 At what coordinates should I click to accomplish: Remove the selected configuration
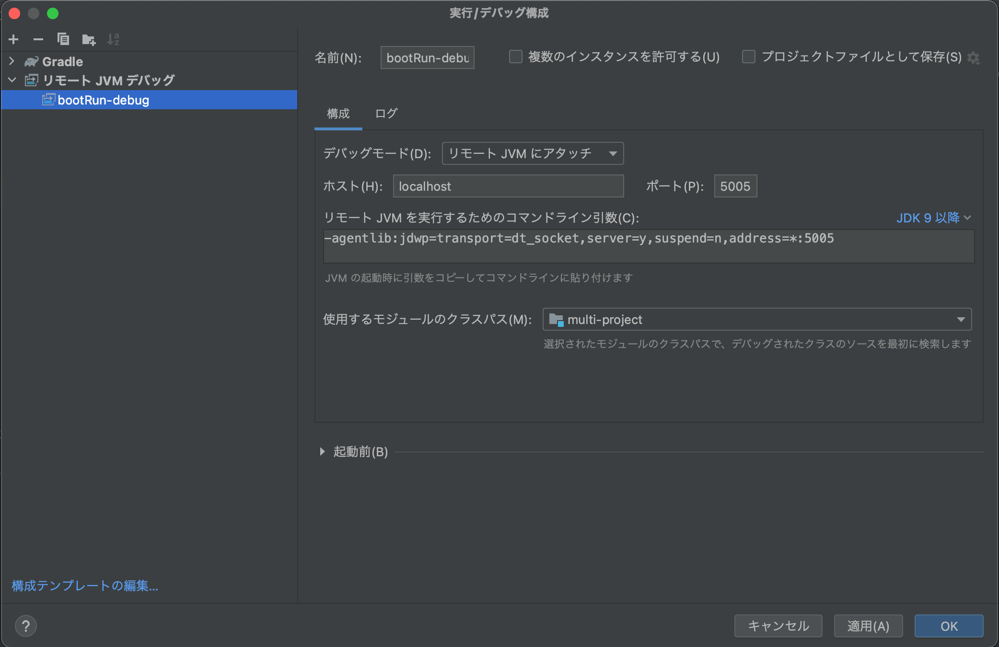click(x=38, y=39)
